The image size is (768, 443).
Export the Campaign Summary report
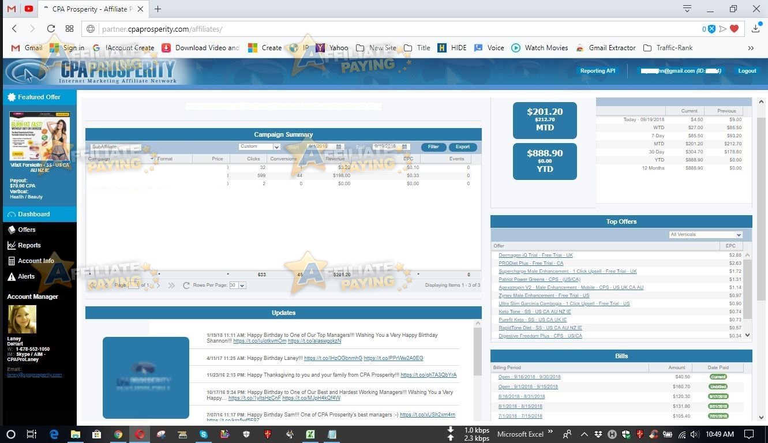463,147
